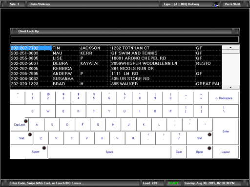
Task: Toggle the Cap Lock key
Action: (x=20, y=125)
